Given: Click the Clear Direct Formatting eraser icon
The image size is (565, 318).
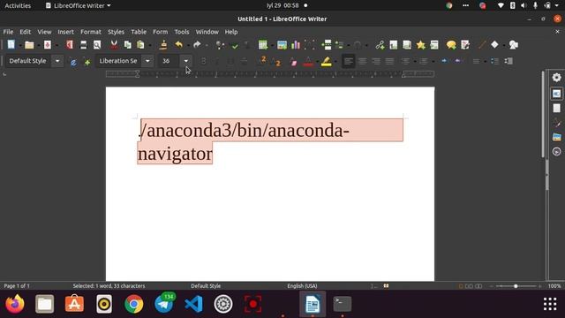Looking at the screenshot, I should (294, 62).
